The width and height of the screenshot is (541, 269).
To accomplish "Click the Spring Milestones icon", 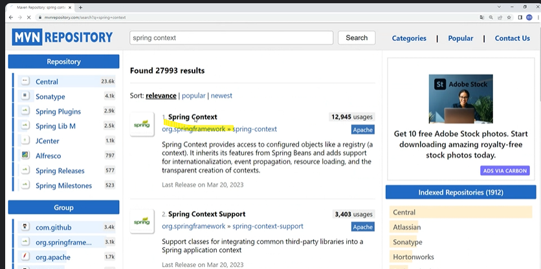I will pos(25,185).
